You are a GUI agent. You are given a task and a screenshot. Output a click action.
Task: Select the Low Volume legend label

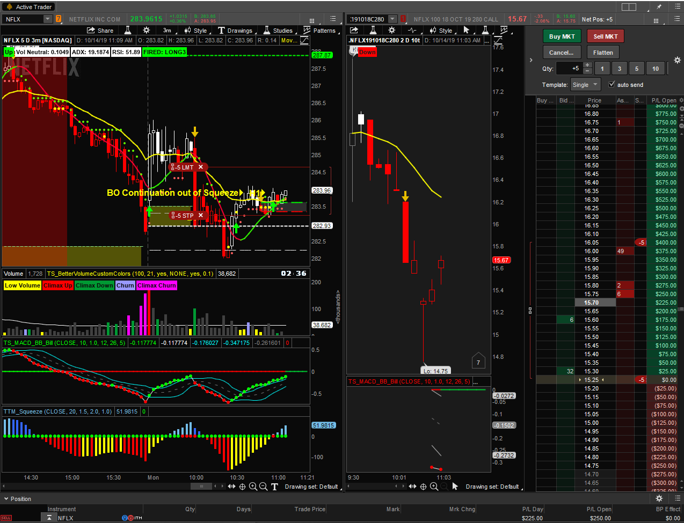(x=23, y=285)
